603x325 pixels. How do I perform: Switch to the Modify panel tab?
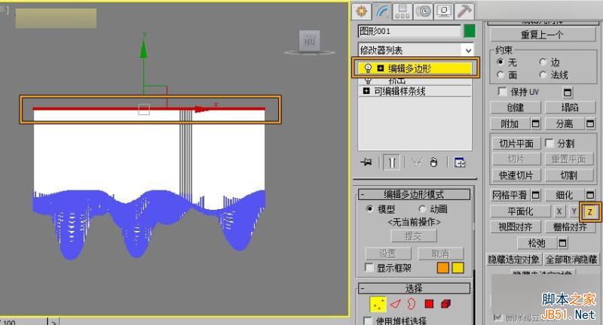[382, 11]
